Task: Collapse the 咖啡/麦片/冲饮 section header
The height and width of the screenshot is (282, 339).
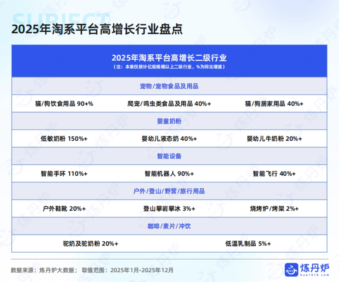Action: click(169, 226)
